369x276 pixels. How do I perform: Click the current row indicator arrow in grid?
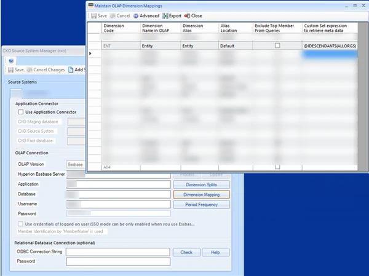click(90, 53)
